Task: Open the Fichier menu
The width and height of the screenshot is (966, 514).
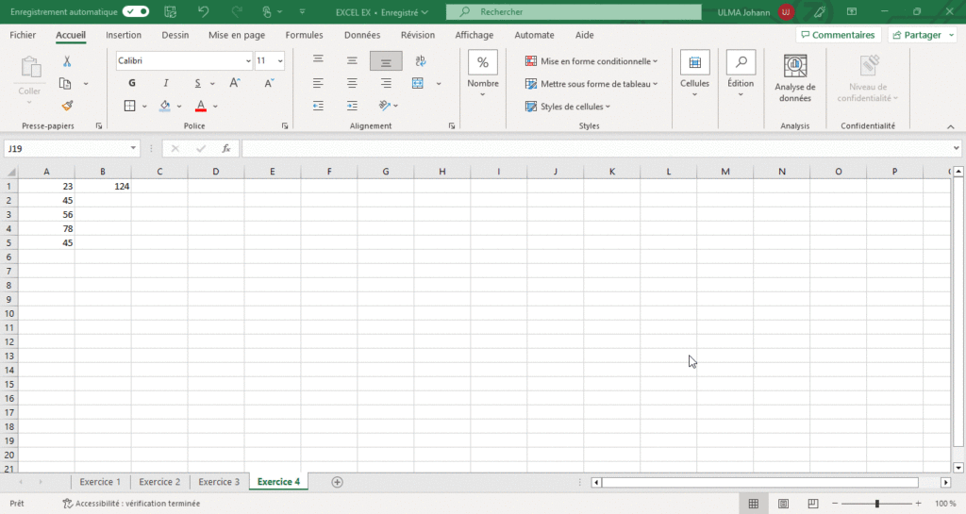Action: click(x=23, y=35)
